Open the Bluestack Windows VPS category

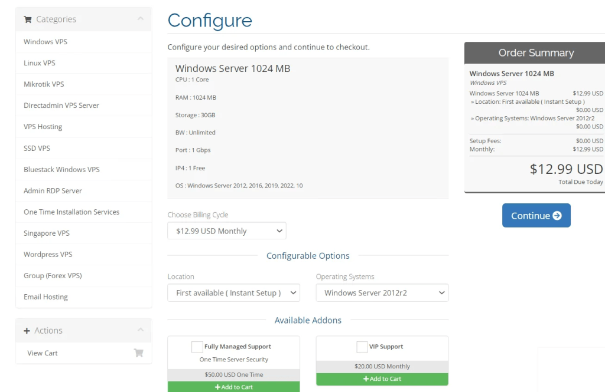(x=61, y=169)
